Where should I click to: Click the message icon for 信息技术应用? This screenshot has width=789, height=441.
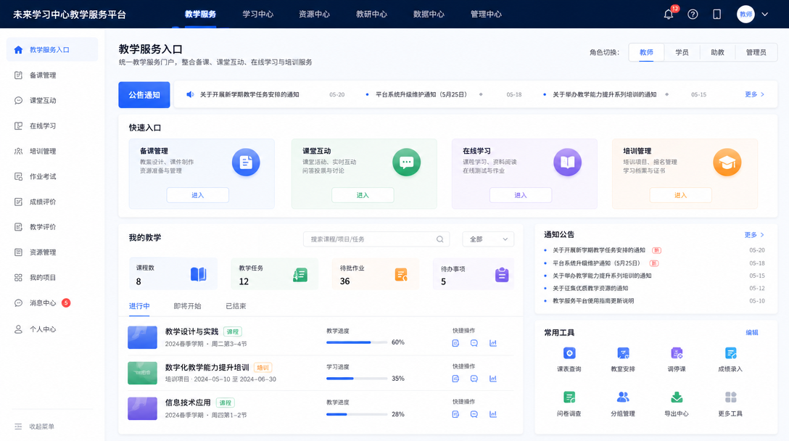point(474,414)
